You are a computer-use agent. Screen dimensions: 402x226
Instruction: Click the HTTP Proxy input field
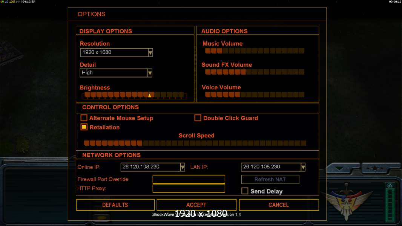[x=189, y=188]
